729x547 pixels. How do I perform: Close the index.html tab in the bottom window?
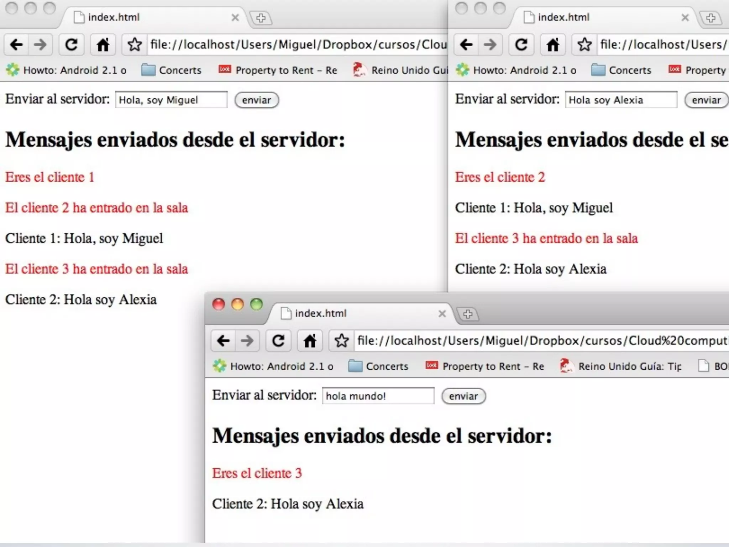pyautogui.click(x=442, y=314)
